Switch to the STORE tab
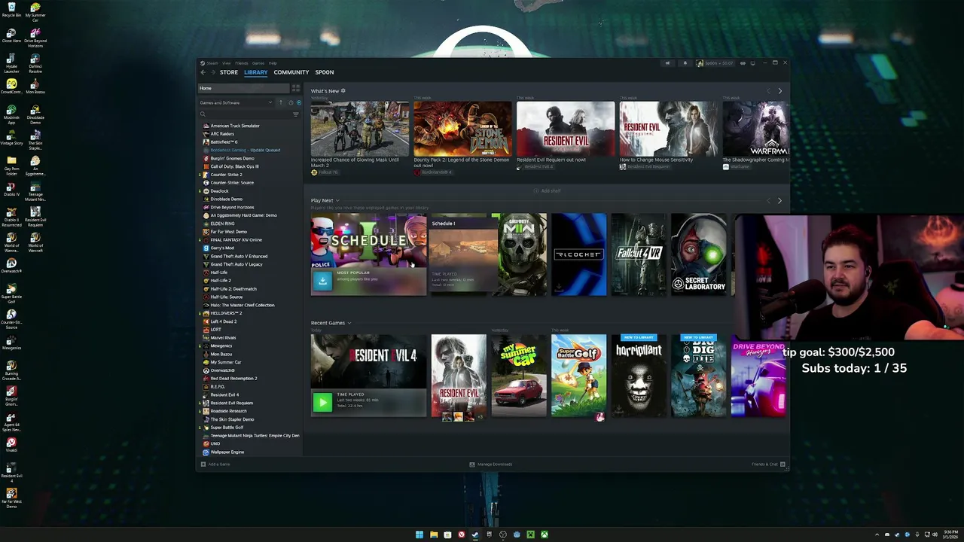Image resolution: width=964 pixels, height=542 pixels. [x=229, y=72]
